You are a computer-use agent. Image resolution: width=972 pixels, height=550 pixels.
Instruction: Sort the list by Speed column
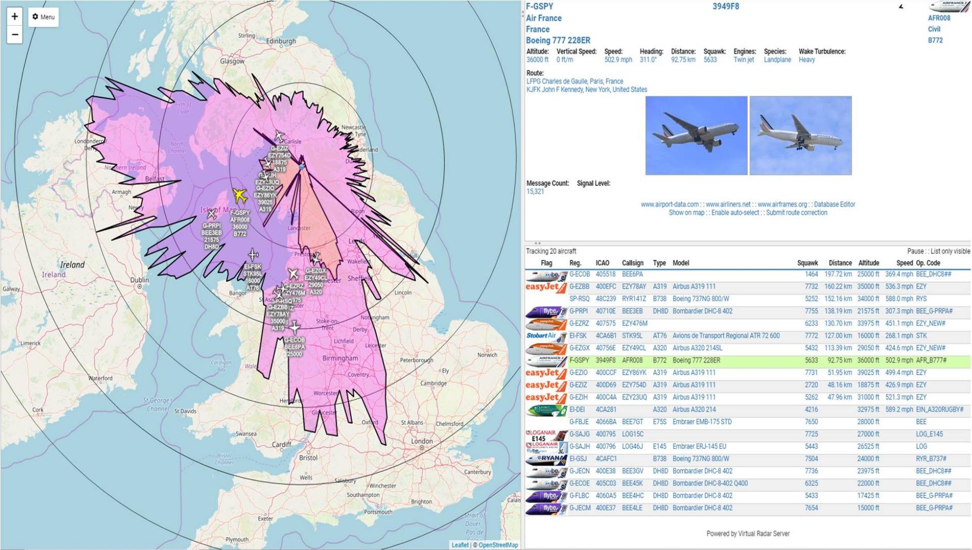[x=904, y=263]
